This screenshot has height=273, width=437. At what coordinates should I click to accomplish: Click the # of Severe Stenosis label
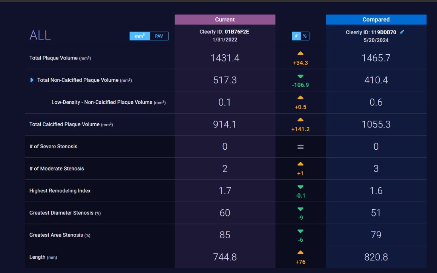[54, 146]
